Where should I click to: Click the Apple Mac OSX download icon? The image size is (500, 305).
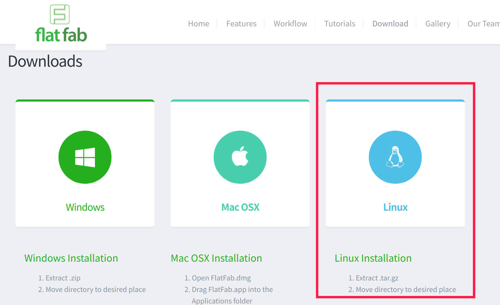tap(240, 157)
